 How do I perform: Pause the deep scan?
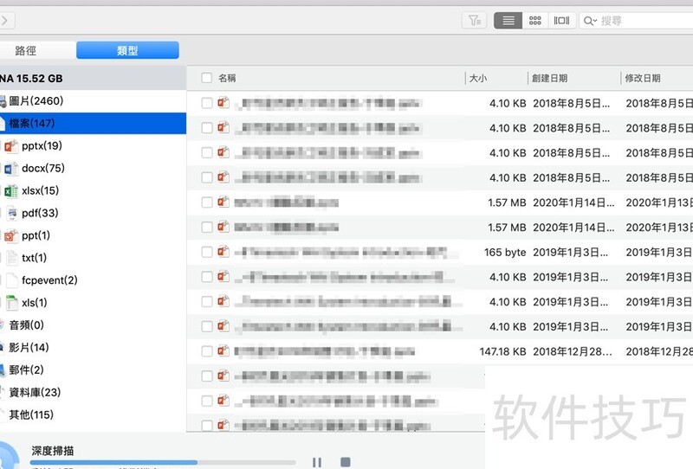click(x=317, y=462)
